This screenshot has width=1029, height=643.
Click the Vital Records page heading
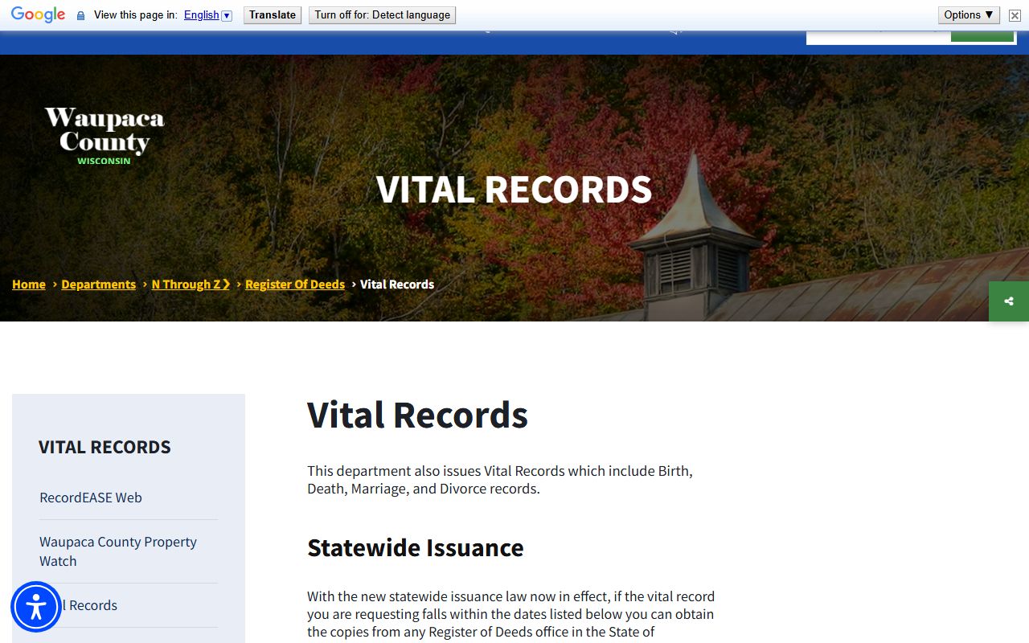pyautogui.click(x=417, y=415)
